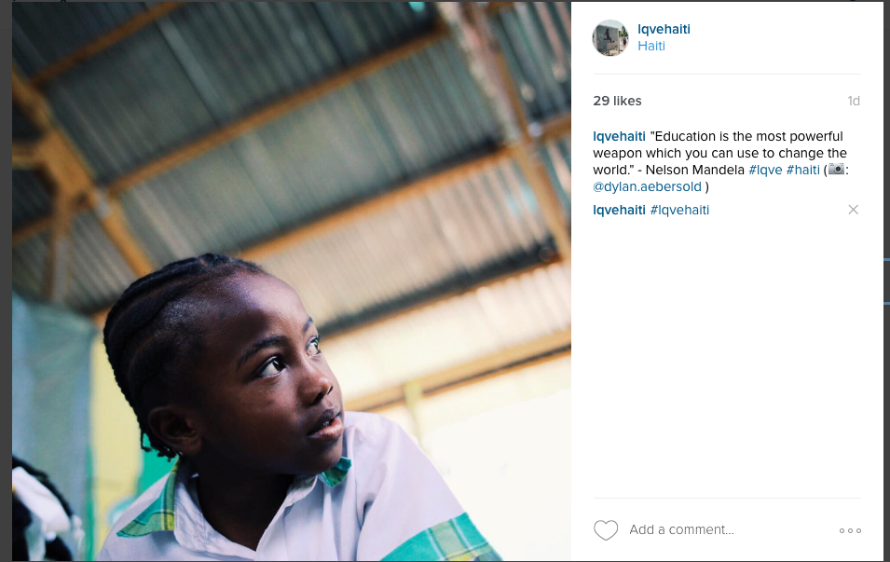This screenshot has height=562, width=890.
Task: View the 29 likes list
Action: (x=617, y=101)
